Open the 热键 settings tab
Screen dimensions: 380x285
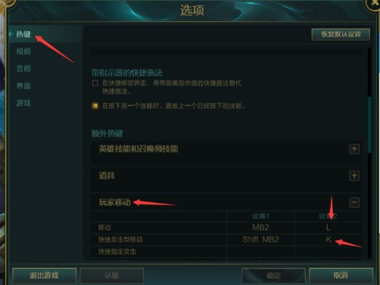coord(24,34)
